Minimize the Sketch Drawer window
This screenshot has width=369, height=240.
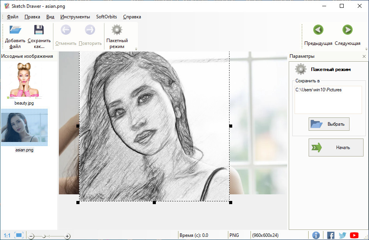324,6
